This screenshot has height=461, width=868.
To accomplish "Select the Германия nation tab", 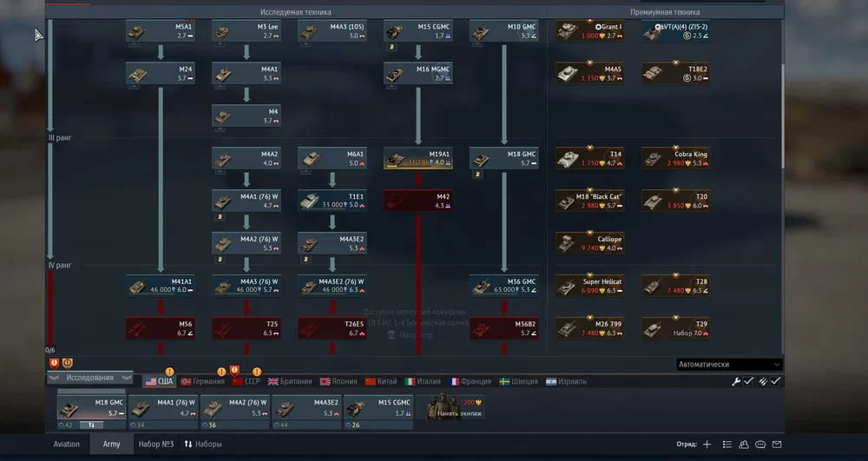I will [202, 381].
